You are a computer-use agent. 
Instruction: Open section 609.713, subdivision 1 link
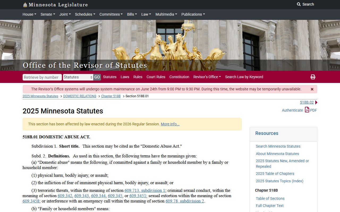(145, 190)
